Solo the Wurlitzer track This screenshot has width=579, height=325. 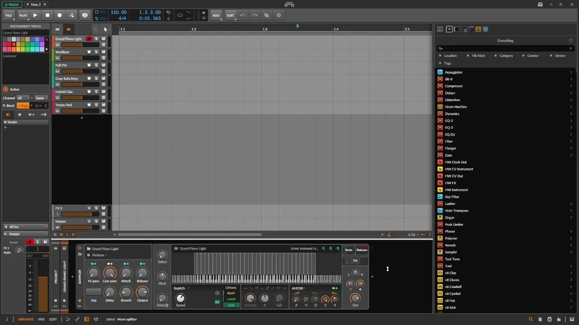pos(96,52)
